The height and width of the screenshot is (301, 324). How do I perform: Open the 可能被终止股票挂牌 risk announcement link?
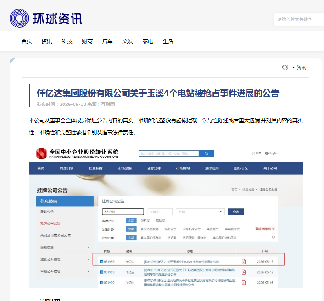tap(190, 283)
